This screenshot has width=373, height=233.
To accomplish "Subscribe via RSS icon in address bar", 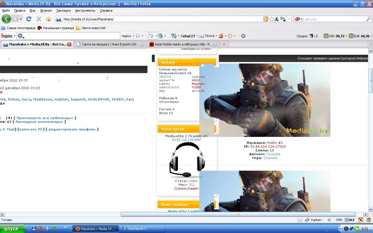I will 266,19.
